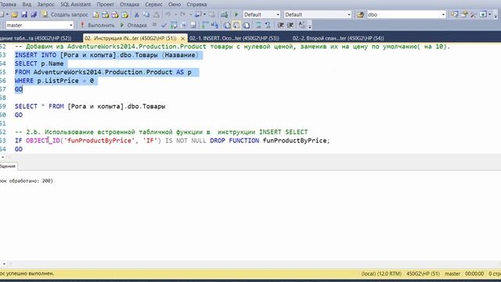The width and height of the screenshot is (501, 282).
Task: Open the dbo find combo box
Action: (405, 15)
